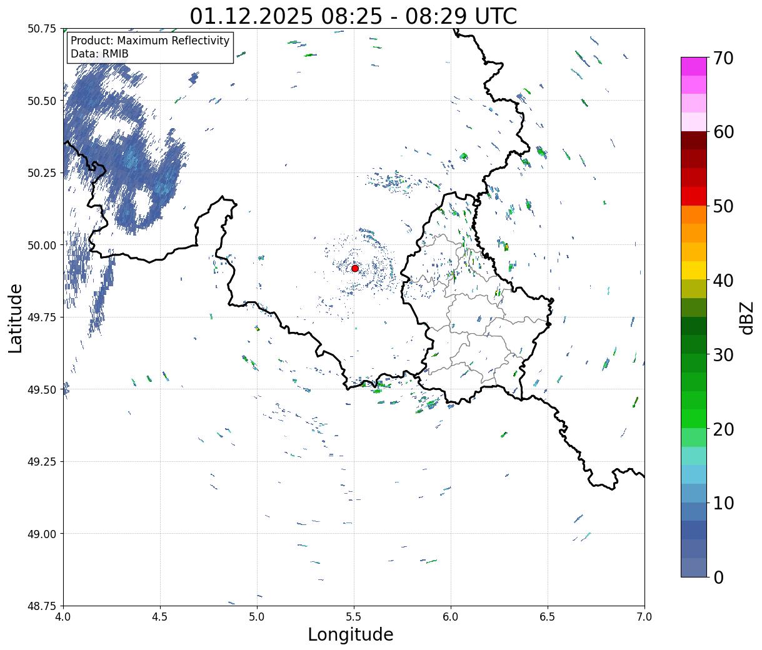
Task: Click the 'dBZ' colorbar label
Action: pos(746,317)
